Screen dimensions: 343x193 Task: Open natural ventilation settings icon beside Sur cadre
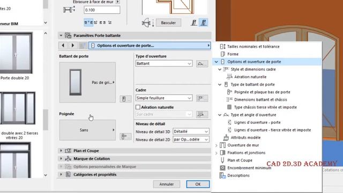[x=202, y=114]
